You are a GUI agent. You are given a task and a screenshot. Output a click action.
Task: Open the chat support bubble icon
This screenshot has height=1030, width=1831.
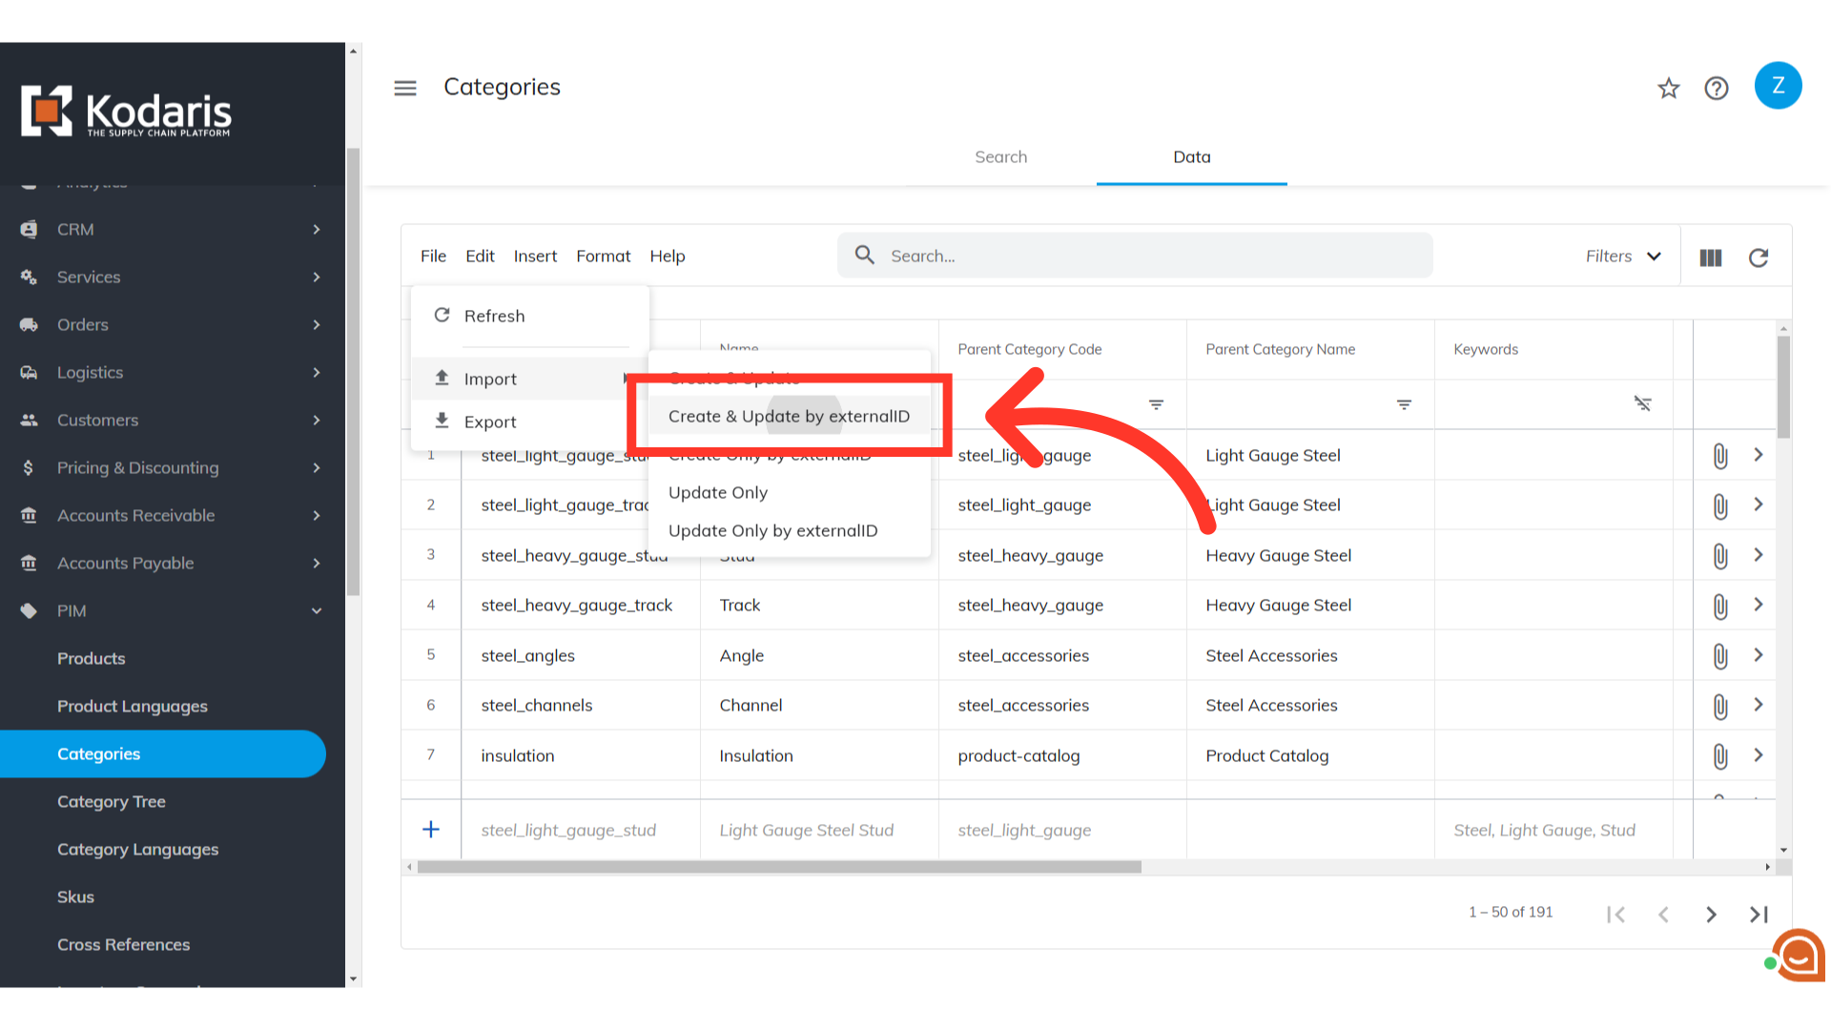(x=1799, y=955)
